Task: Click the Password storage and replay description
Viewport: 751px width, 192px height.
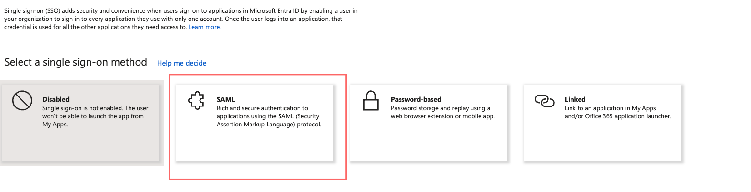Action: [442, 112]
